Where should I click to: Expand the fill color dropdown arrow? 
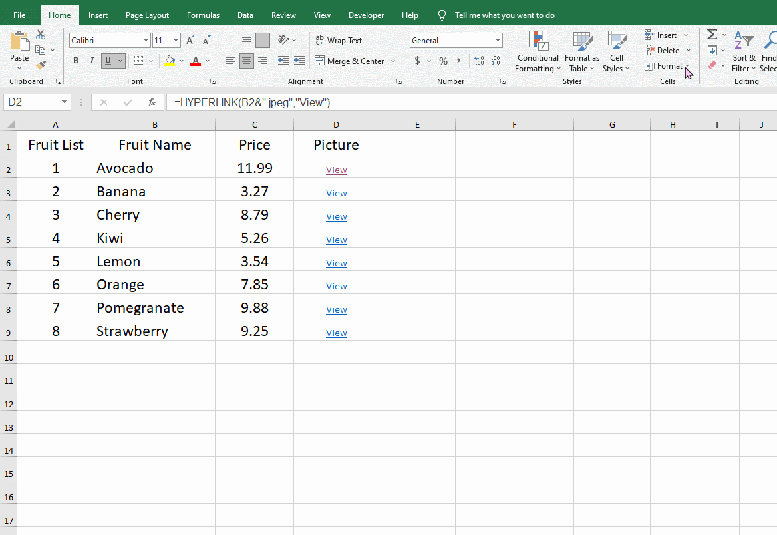point(182,61)
